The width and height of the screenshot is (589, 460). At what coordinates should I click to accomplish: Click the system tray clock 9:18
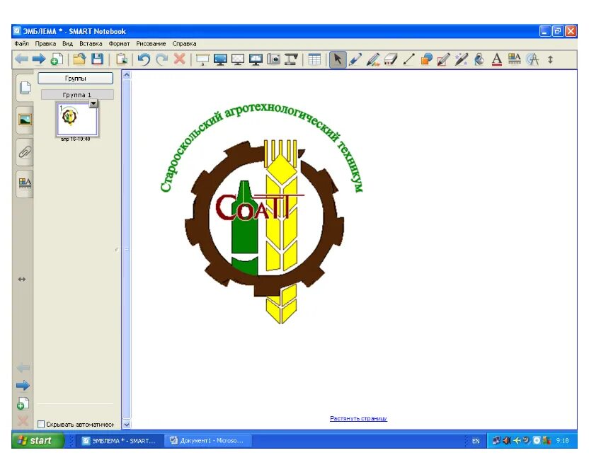click(x=562, y=440)
